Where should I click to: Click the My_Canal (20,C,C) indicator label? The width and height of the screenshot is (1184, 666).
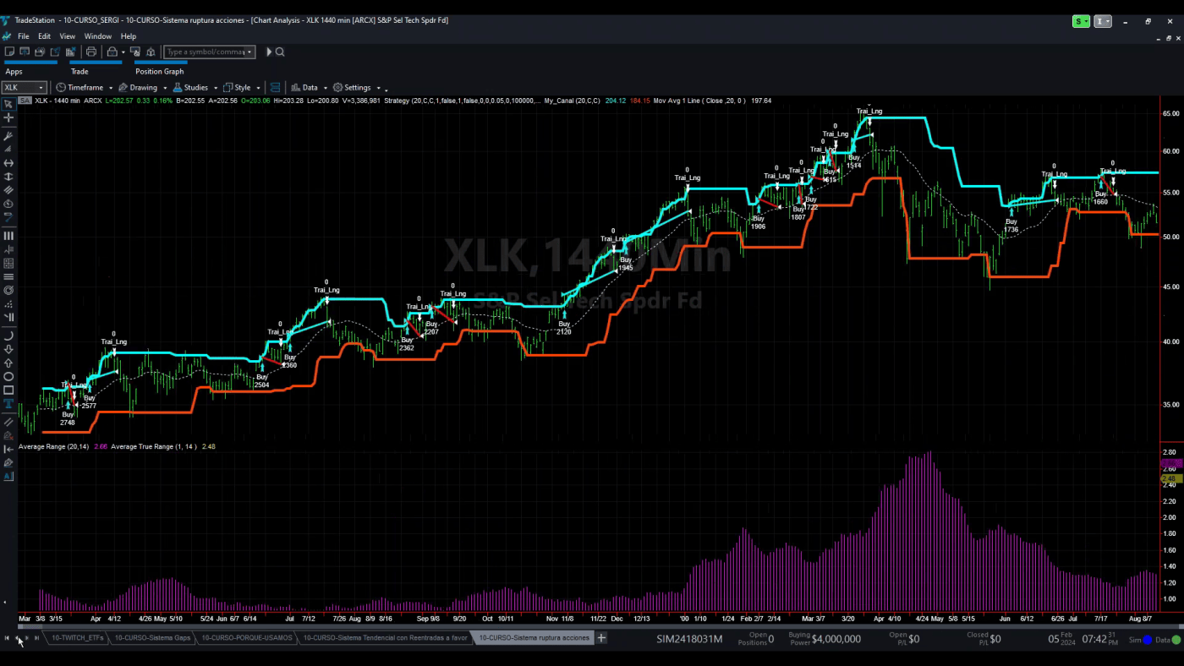(573, 101)
